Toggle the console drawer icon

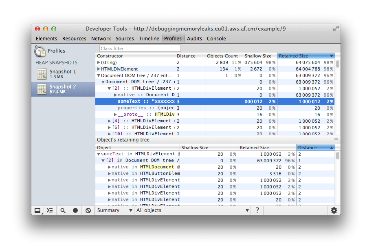[x=50, y=210]
